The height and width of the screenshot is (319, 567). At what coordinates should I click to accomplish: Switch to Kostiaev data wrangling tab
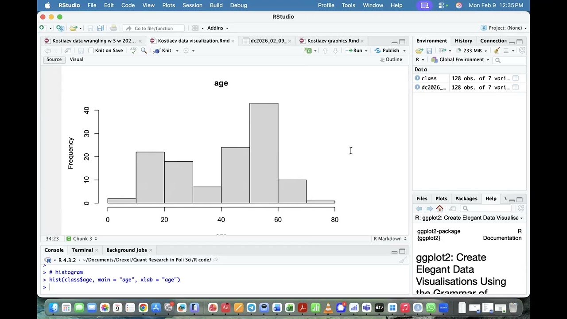94,41
